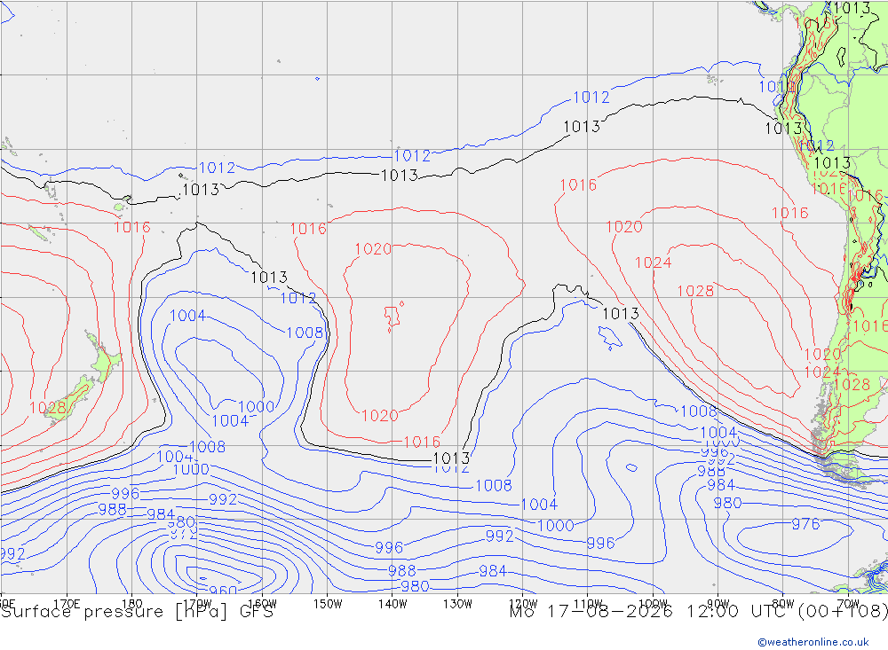Click the 130W longitude label

click(x=457, y=604)
